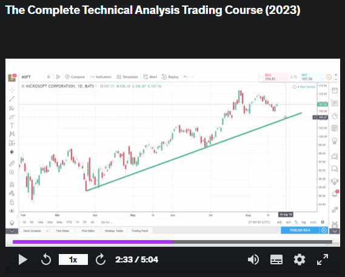Open the ideas lightbulb icon
This screenshot has width=345, height=277.
pyautogui.click(x=335, y=141)
